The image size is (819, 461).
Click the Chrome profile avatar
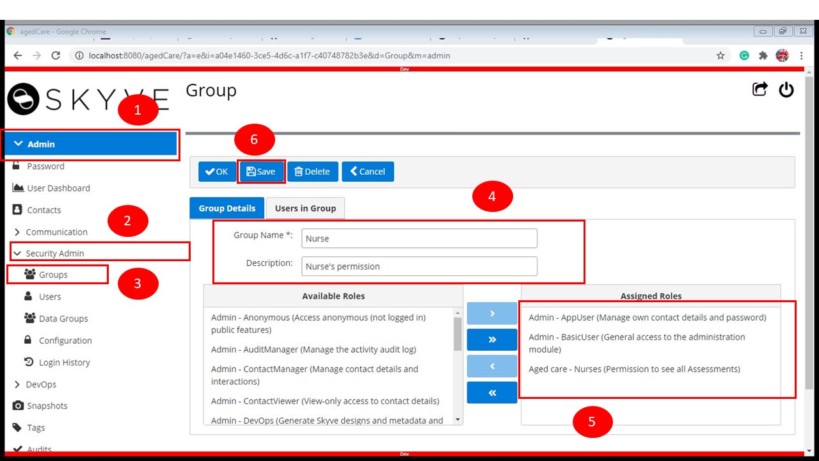pos(783,56)
